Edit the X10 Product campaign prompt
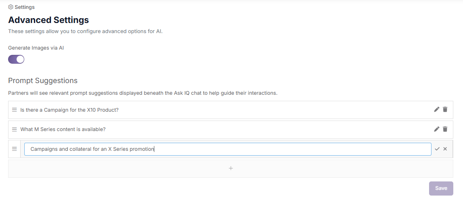Viewport: 463px width, 202px height. pyautogui.click(x=436, y=109)
